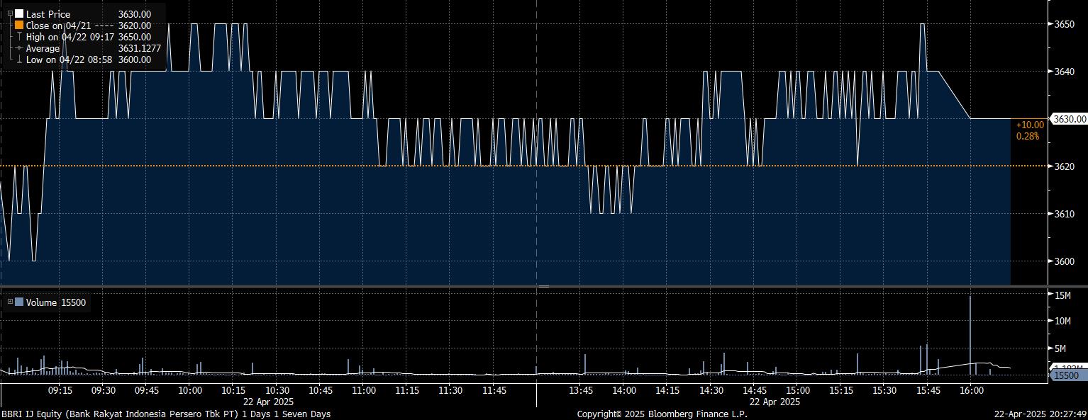1088x420 pixels.
Task: Click the 15:00 time axis label
Action: point(798,390)
